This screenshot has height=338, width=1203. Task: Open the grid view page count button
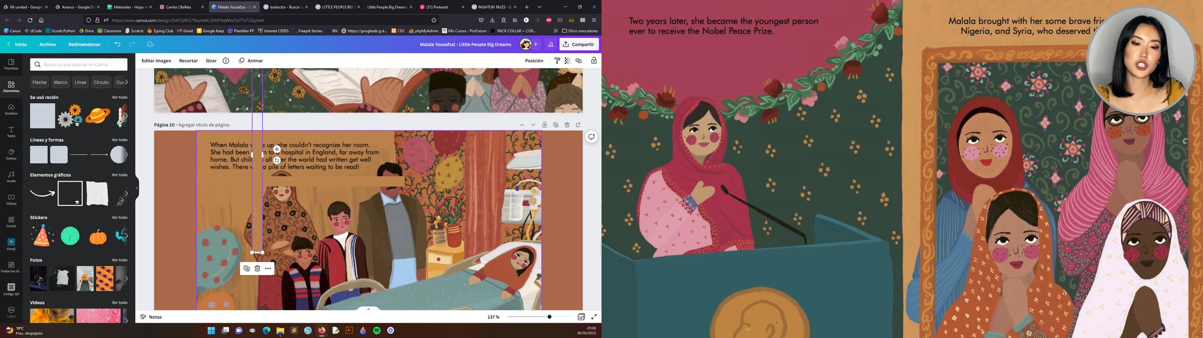click(581, 317)
